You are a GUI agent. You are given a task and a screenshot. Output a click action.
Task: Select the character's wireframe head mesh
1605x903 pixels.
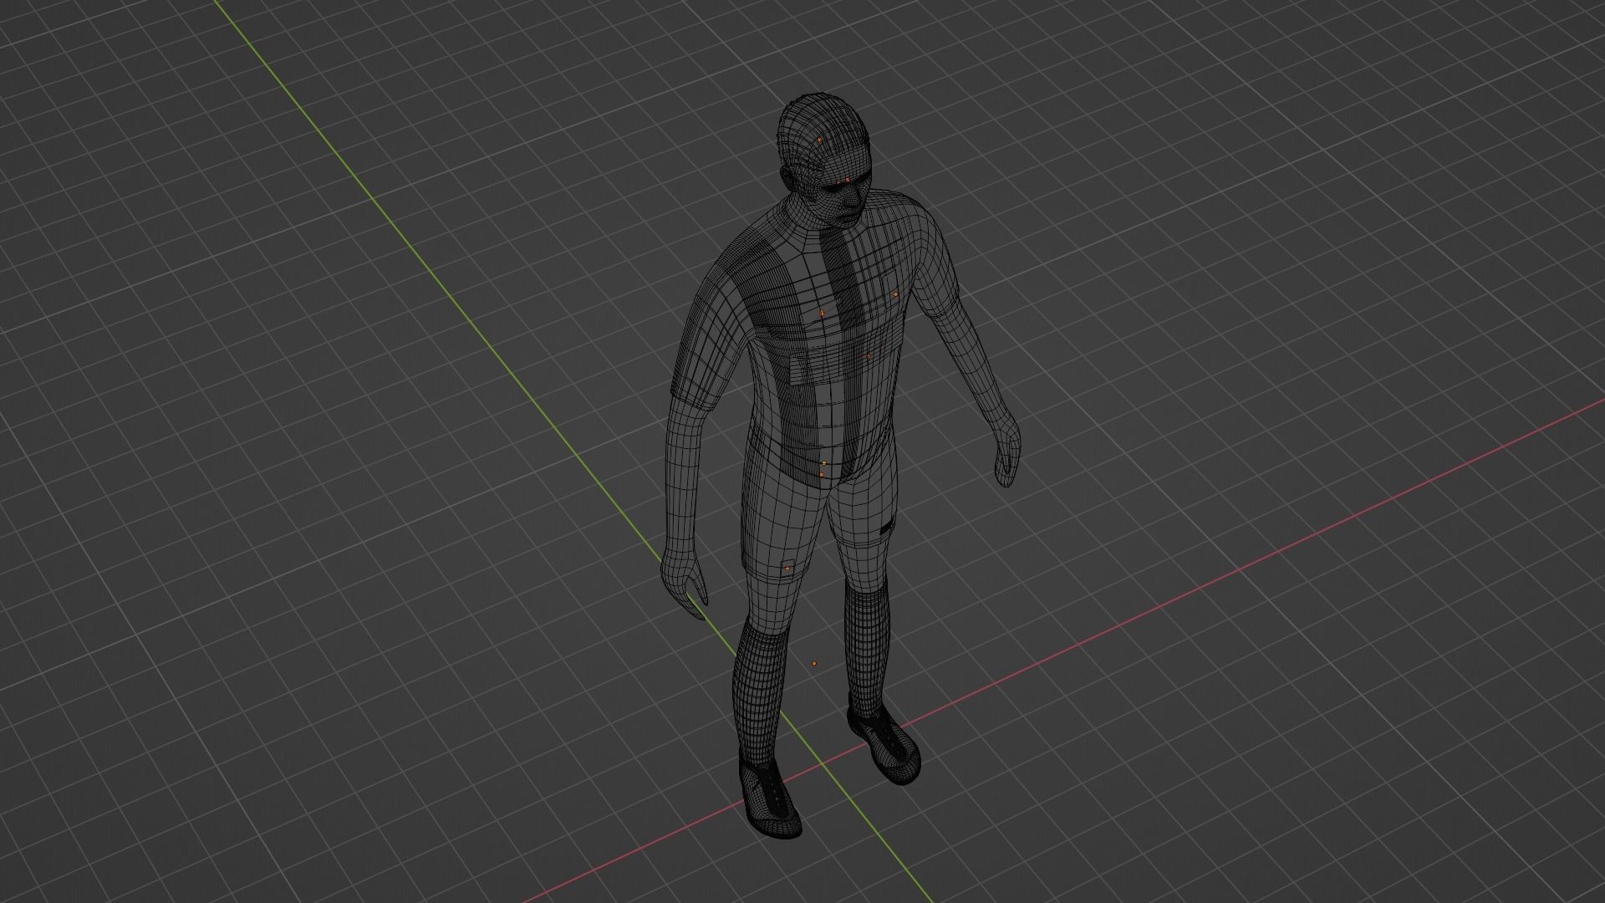(823, 159)
